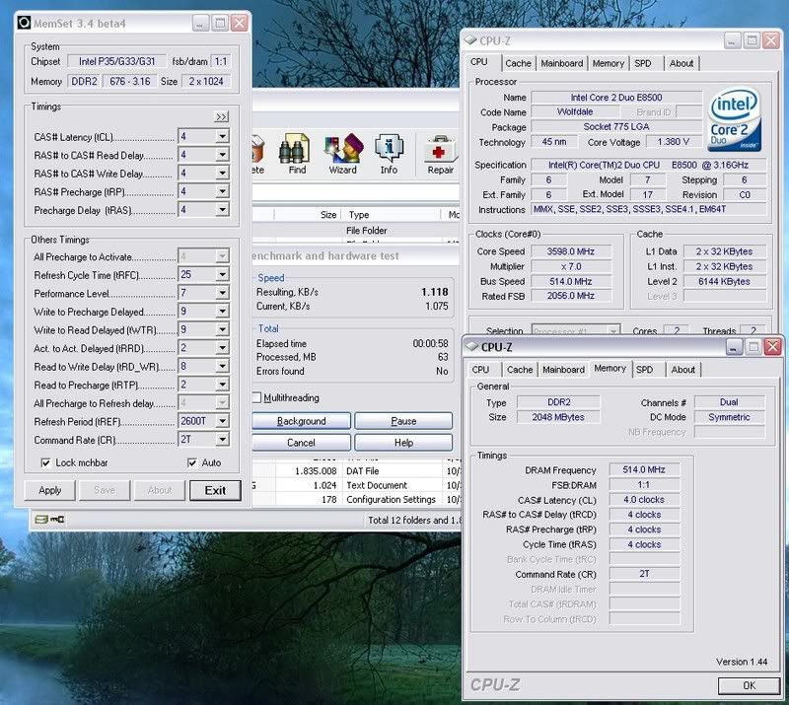This screenshot has width=789, height=705.
Task: Select the Configuration Settings row in WinRAR
Action: [x=355, y=499]
